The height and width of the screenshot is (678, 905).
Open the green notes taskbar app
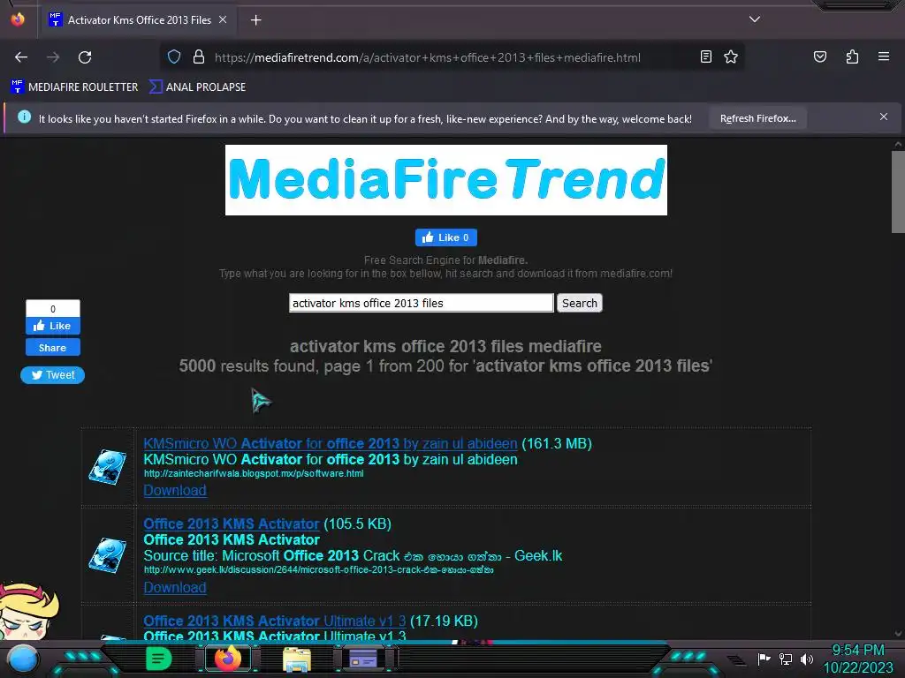(158, 659)
